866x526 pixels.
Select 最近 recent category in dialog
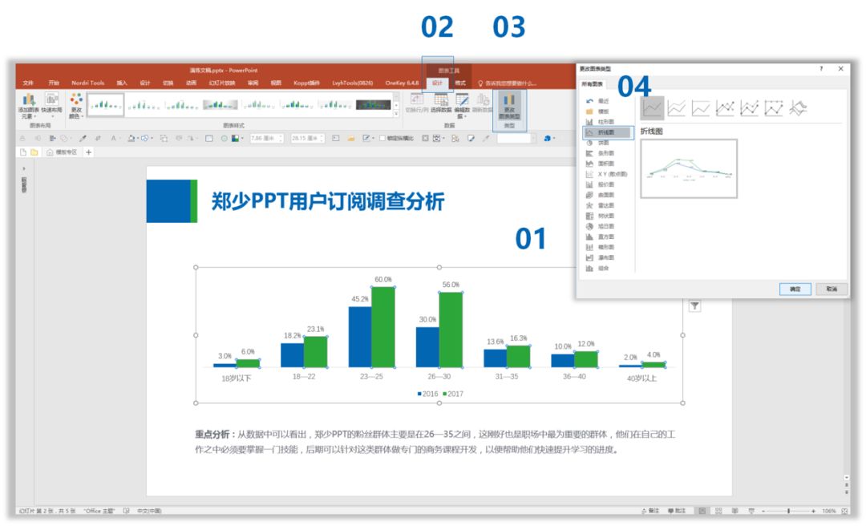[597, 101]
